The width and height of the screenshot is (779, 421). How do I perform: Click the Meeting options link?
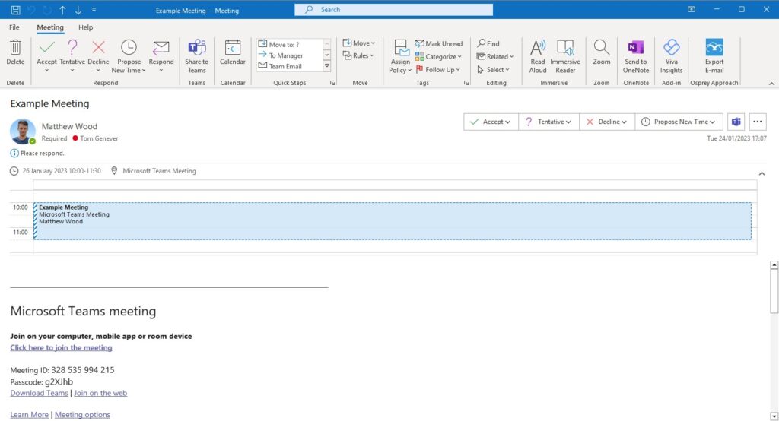click(x=82, y=415)
